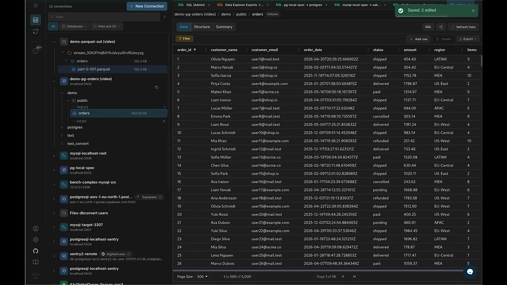Open the hamburger menu icon

36,6
